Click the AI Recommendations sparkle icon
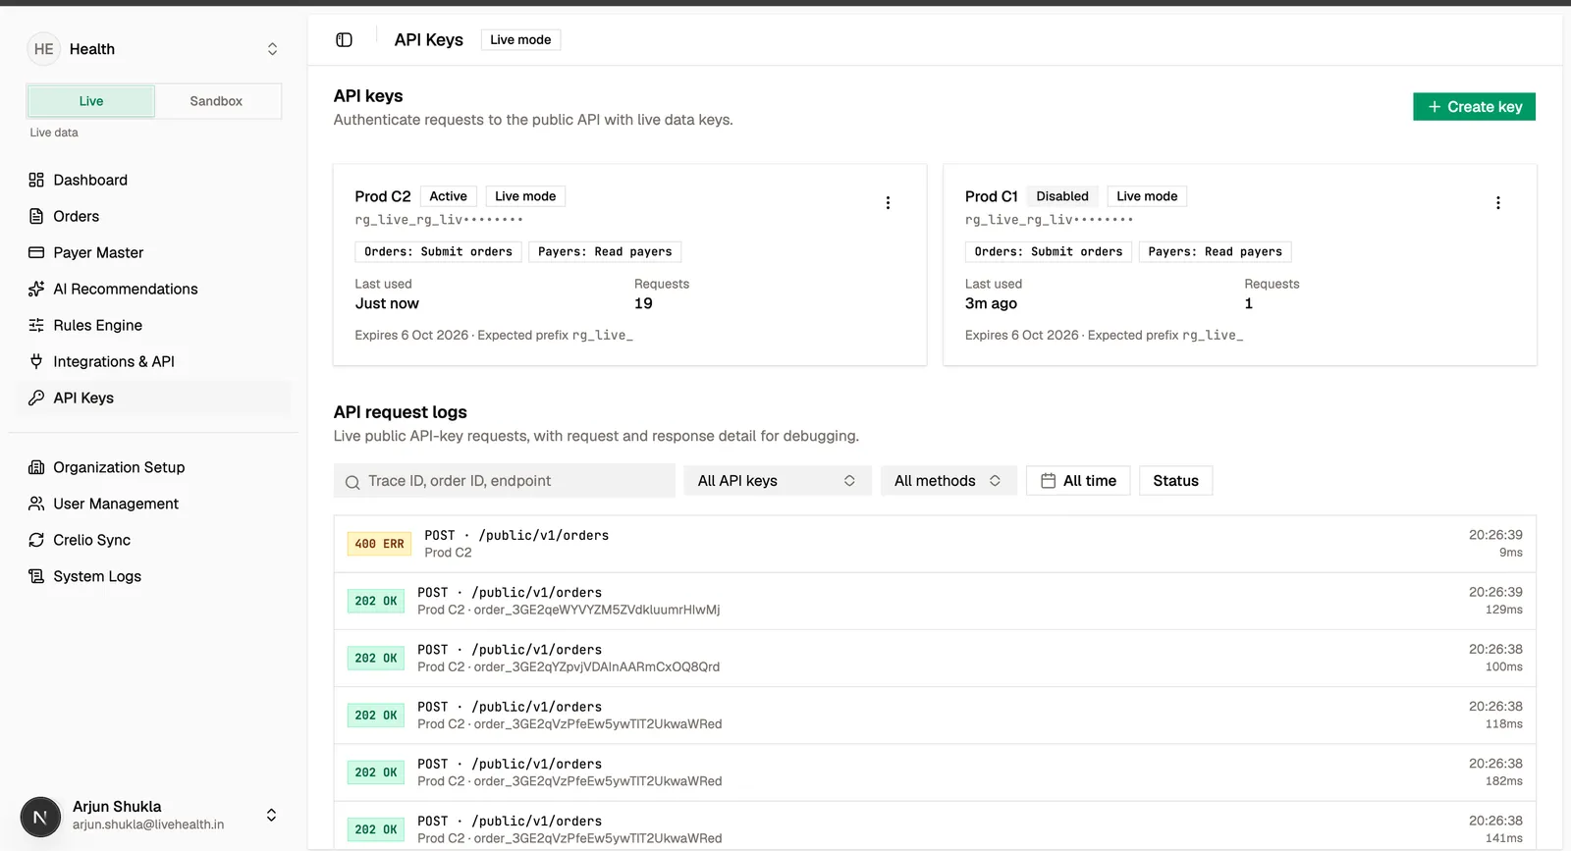This screenshot has width=1571, height=851. click(x=36, y=289)
